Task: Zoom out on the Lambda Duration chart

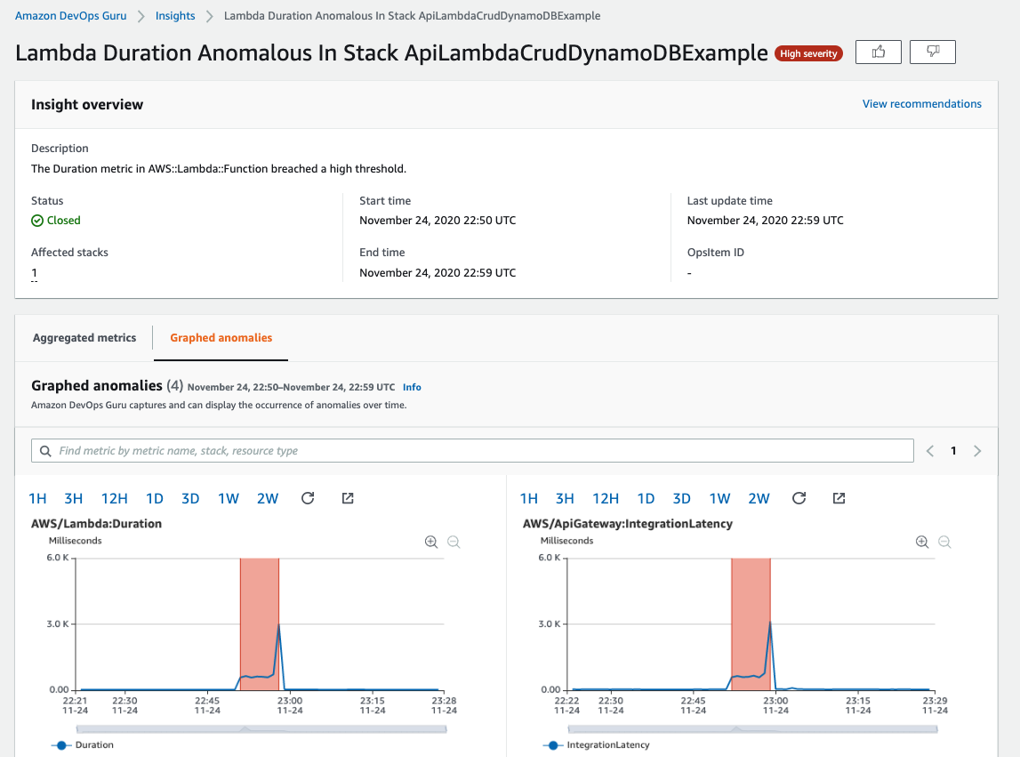Action: (x=454, y=542)
